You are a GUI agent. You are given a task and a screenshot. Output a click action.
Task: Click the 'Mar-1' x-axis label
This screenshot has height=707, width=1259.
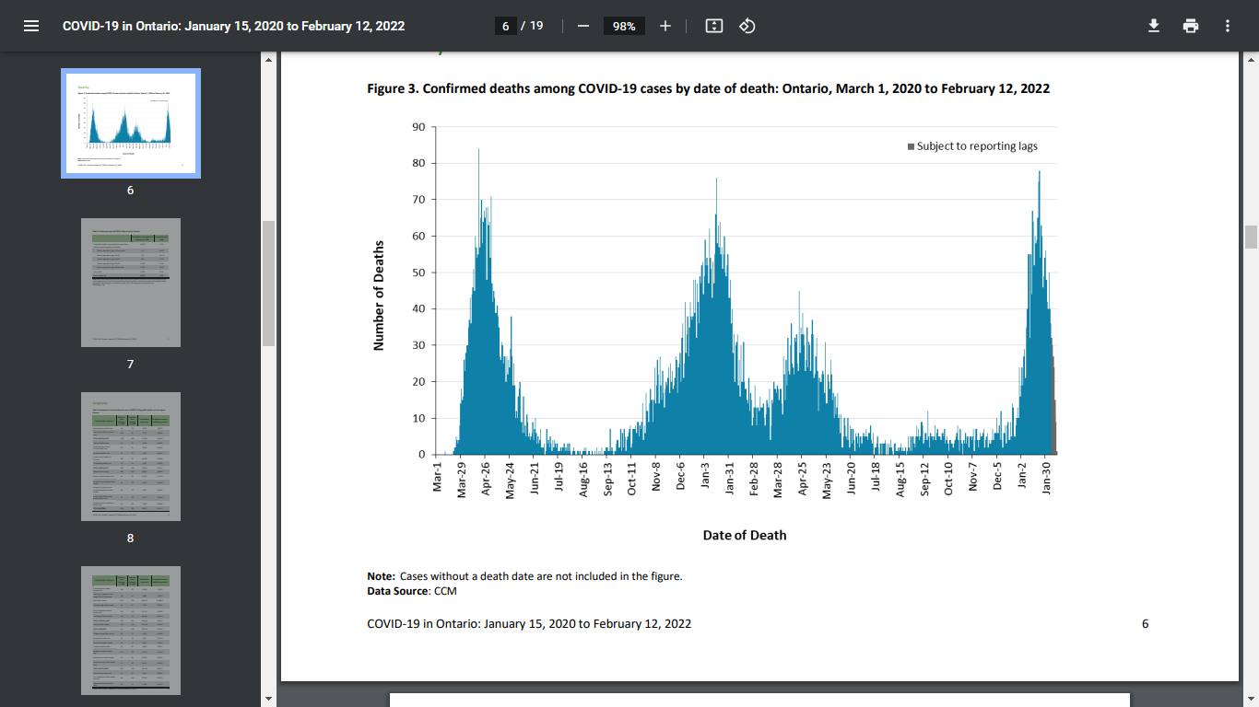(439, 477)
